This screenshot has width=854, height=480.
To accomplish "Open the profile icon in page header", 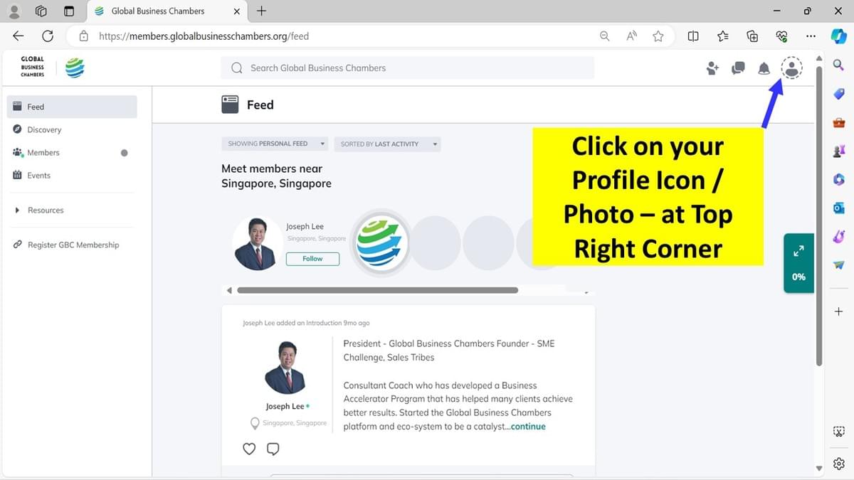I will pyautogui.click(x=791, y=68).
